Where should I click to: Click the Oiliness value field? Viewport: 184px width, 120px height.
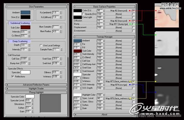[56, 72]
